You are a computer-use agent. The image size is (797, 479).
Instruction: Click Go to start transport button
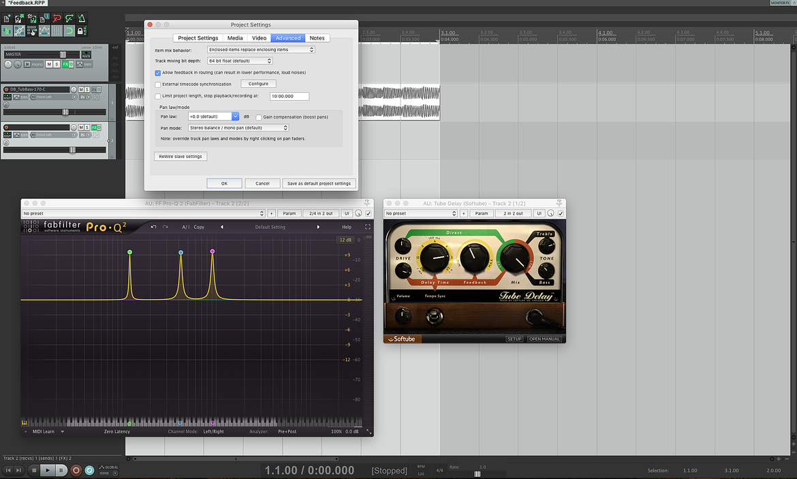pyautogui.click(x=8, y=470)
